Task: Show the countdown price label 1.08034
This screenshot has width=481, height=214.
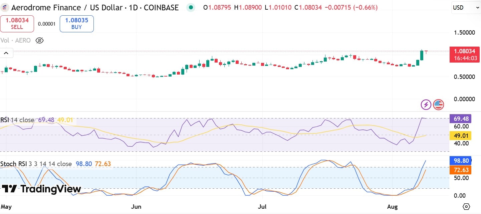Action: coord(464,51)
